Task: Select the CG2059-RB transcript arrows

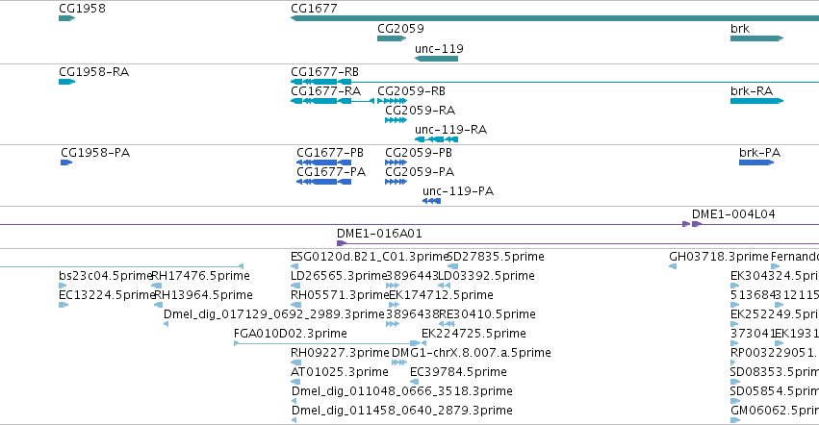Action: coord(392,101)
